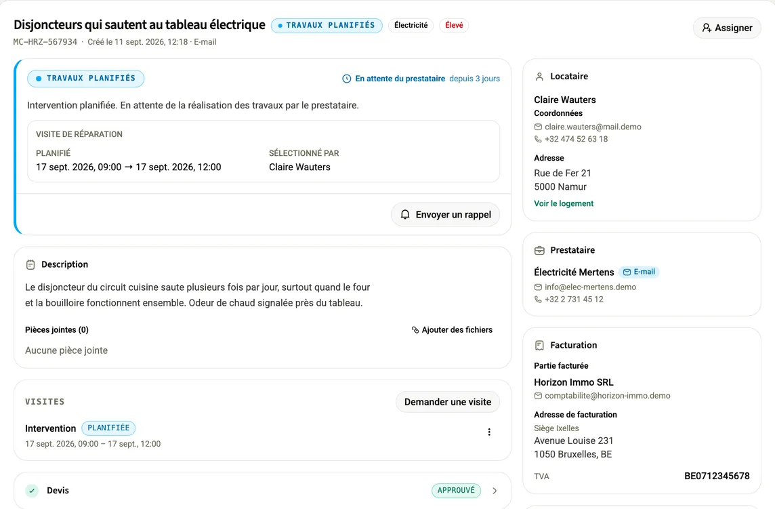Open the Voir le logement link

[564, 203]
